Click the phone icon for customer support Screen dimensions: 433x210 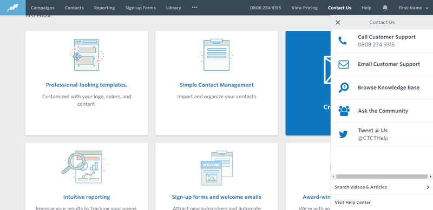[343, 41]
